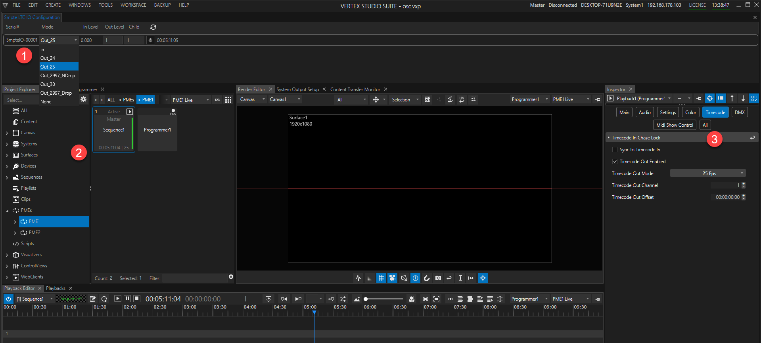Open the Playbacks tab
The image size is (761, 343).
(56, 288)
